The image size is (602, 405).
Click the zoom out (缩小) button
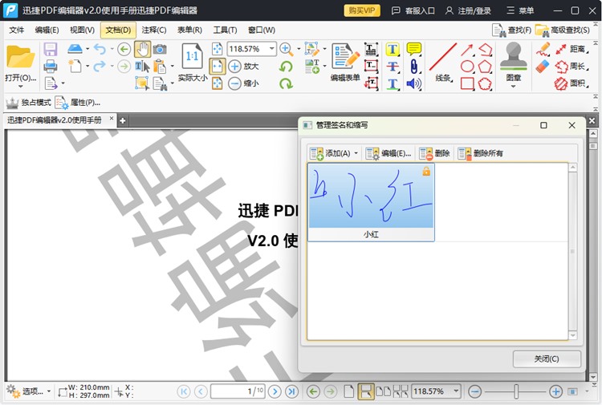[244, 83]
